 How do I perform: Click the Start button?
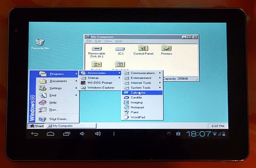coord(36,126)
